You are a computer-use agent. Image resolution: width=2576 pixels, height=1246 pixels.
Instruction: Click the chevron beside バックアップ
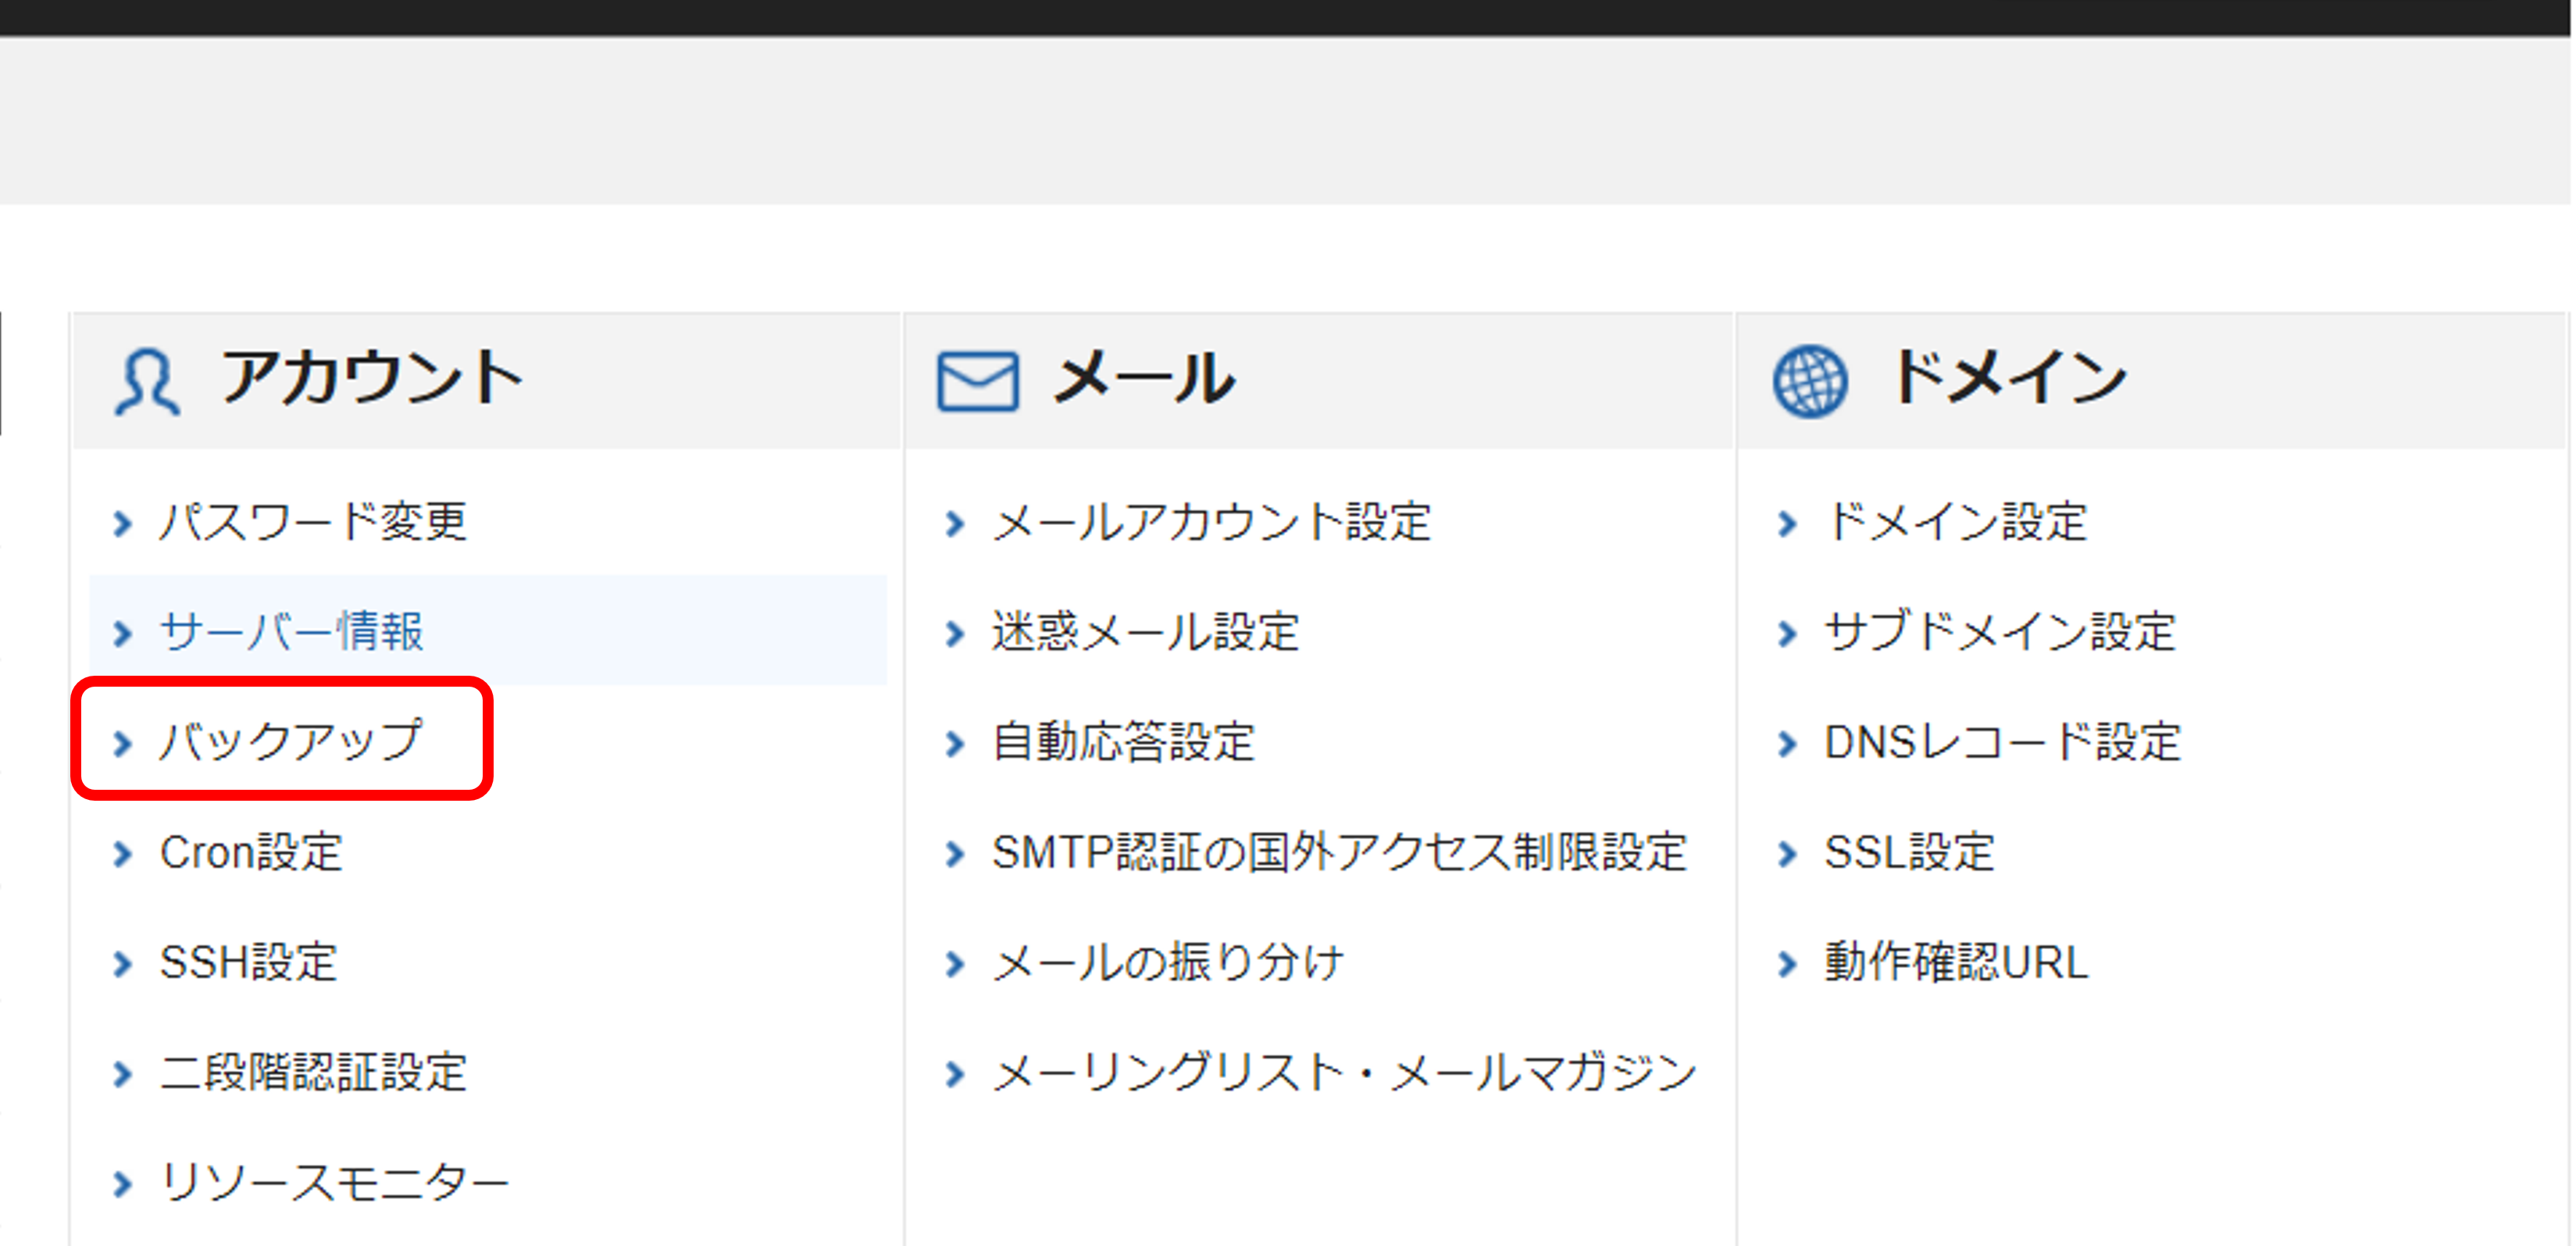(x=122, y=744)
